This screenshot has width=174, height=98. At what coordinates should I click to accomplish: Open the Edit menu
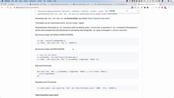click(x=16, y=1)
